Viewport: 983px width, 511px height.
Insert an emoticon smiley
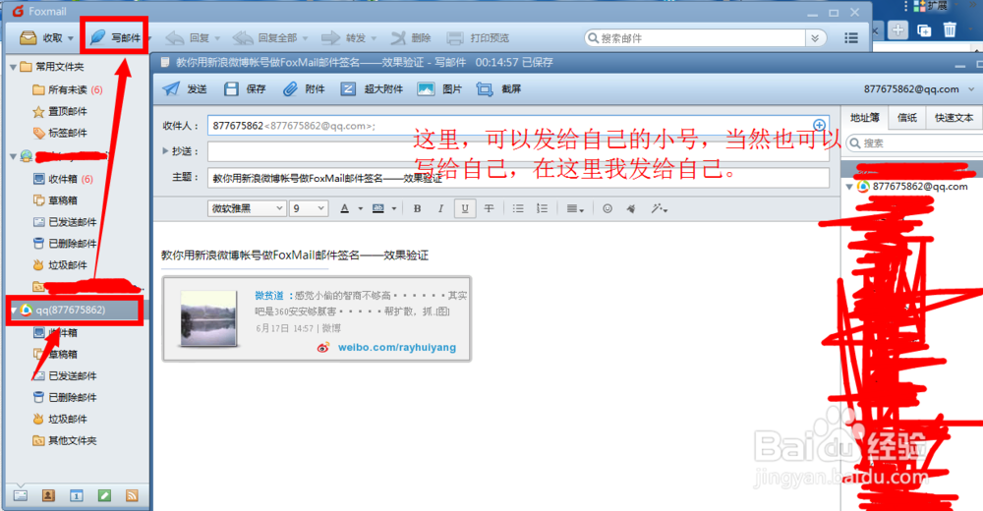point(607,208)
